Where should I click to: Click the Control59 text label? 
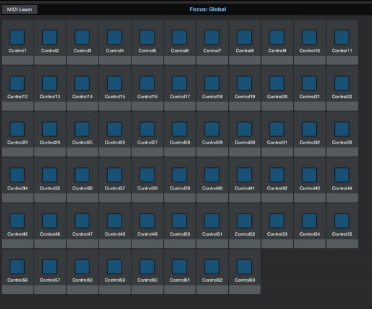tap(115, 280)
